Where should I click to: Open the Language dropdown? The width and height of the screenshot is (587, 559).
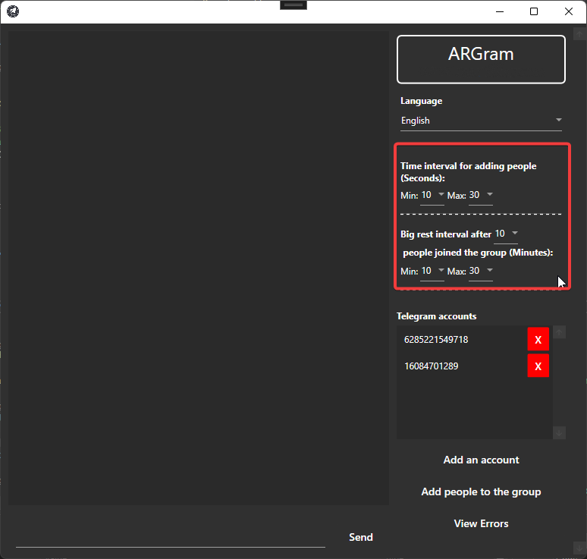(x=482, y=121)
